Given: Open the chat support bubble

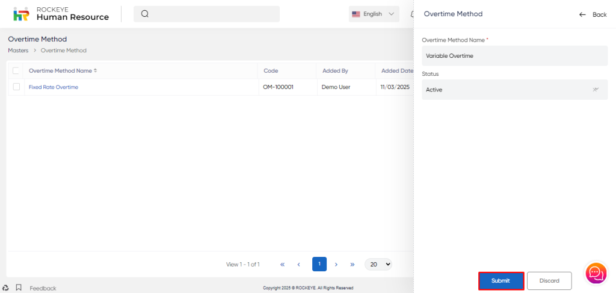Looking at the screenshot, I should point(596,273).
